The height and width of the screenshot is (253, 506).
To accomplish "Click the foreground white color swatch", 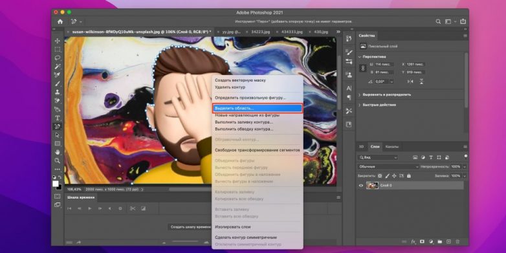I will pos(56,184).
